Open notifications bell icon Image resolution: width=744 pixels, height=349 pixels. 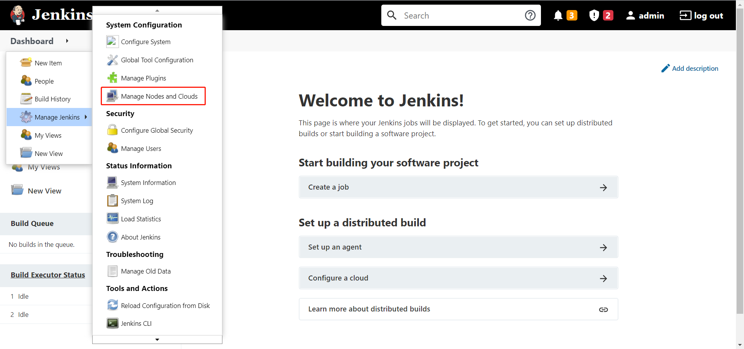(558, 15)
